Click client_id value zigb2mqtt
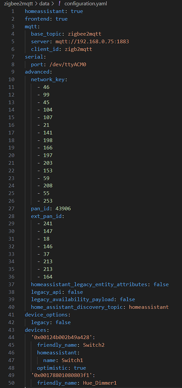 78,49
